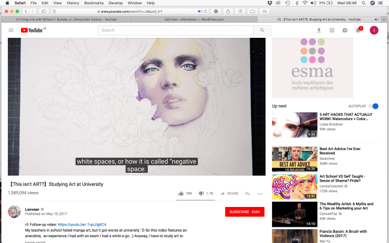Screen dimensions: 389x243
Task: Open Laovaan channel avatar
Action: [14, 212]
